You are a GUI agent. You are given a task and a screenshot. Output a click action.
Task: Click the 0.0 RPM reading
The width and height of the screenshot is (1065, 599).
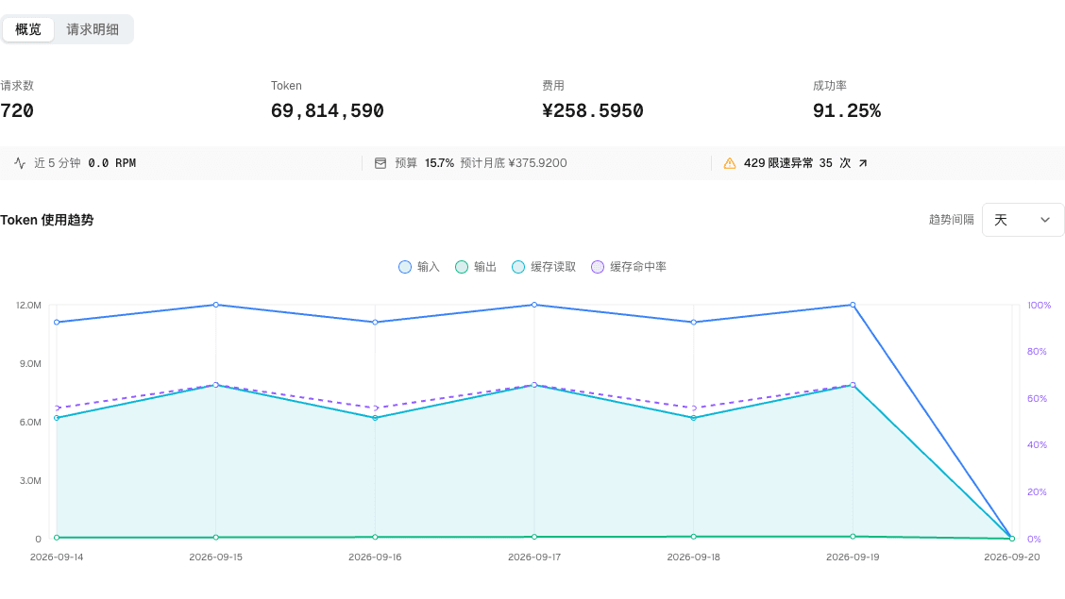(x=112, y=163)
